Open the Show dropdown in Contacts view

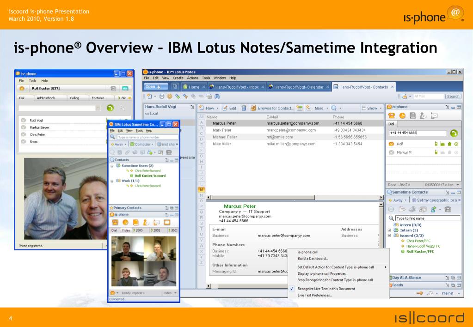[371, 108]
